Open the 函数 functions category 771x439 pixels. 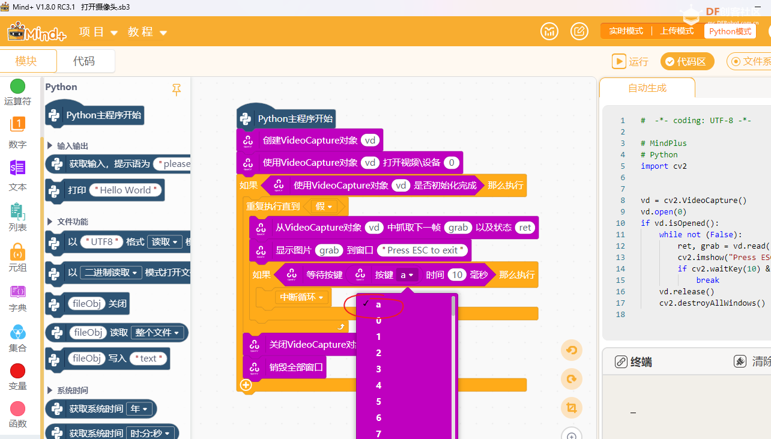17,415
